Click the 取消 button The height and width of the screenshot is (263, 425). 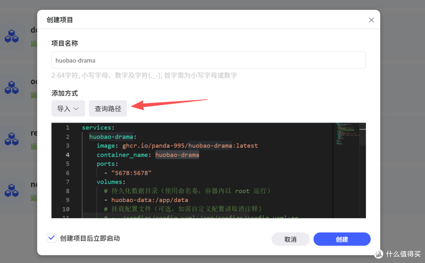[290, 239]
